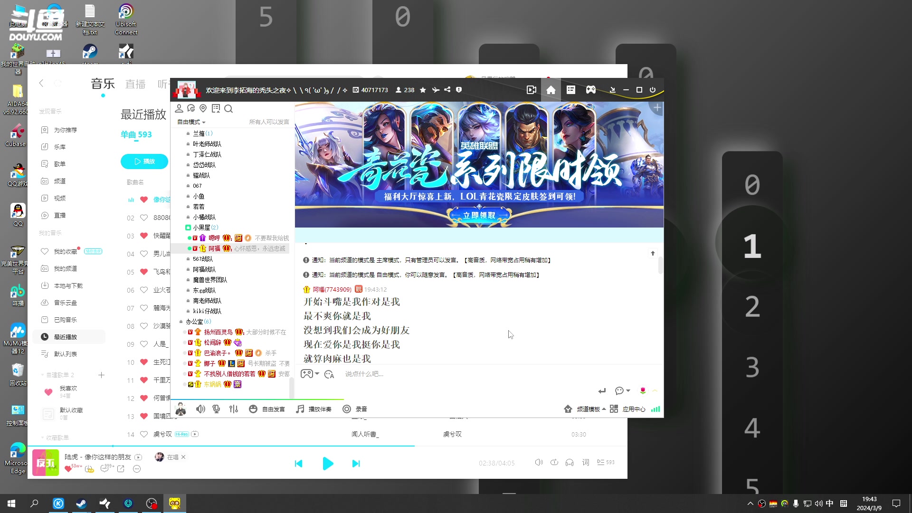Image resolution: width=912 pixels, height=513 pixels.
Task: Click the 立即领取 banner button
Action: pos(479,215)
